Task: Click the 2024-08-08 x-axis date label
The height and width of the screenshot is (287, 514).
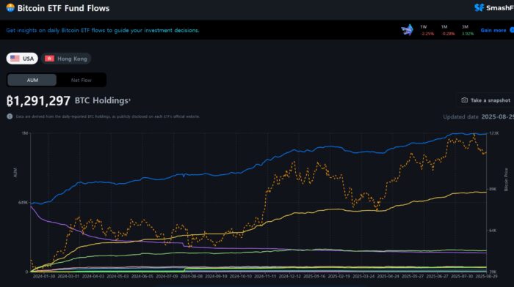Action: coord(192,276)
